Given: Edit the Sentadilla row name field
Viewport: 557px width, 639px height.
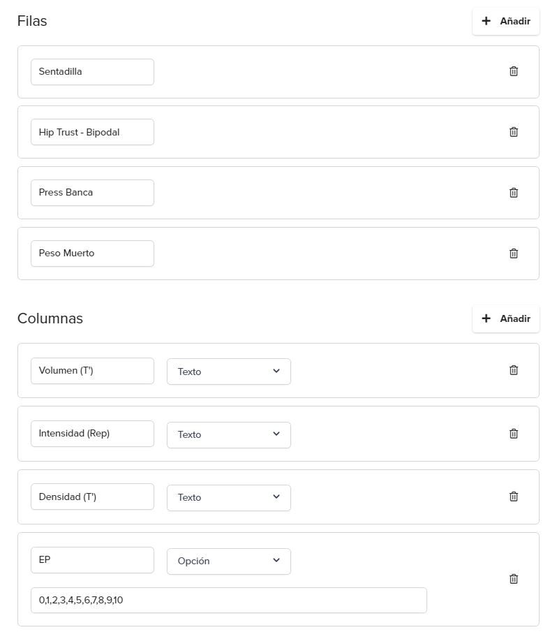Looking at the screenshot, I should pos(92,72).
